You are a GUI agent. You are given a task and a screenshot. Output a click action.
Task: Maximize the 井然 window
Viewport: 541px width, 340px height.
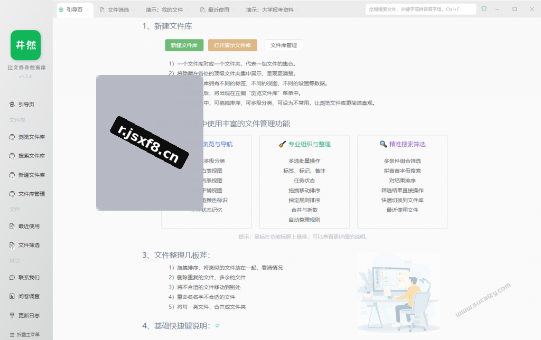[x=515, y=9]
